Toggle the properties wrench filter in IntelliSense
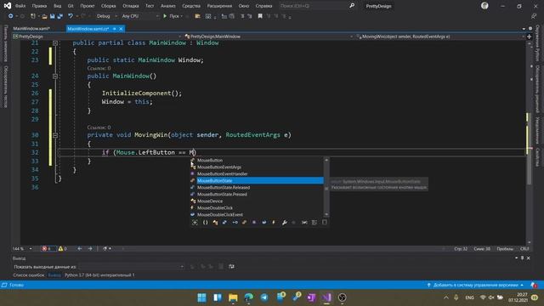 coord(284,223)
